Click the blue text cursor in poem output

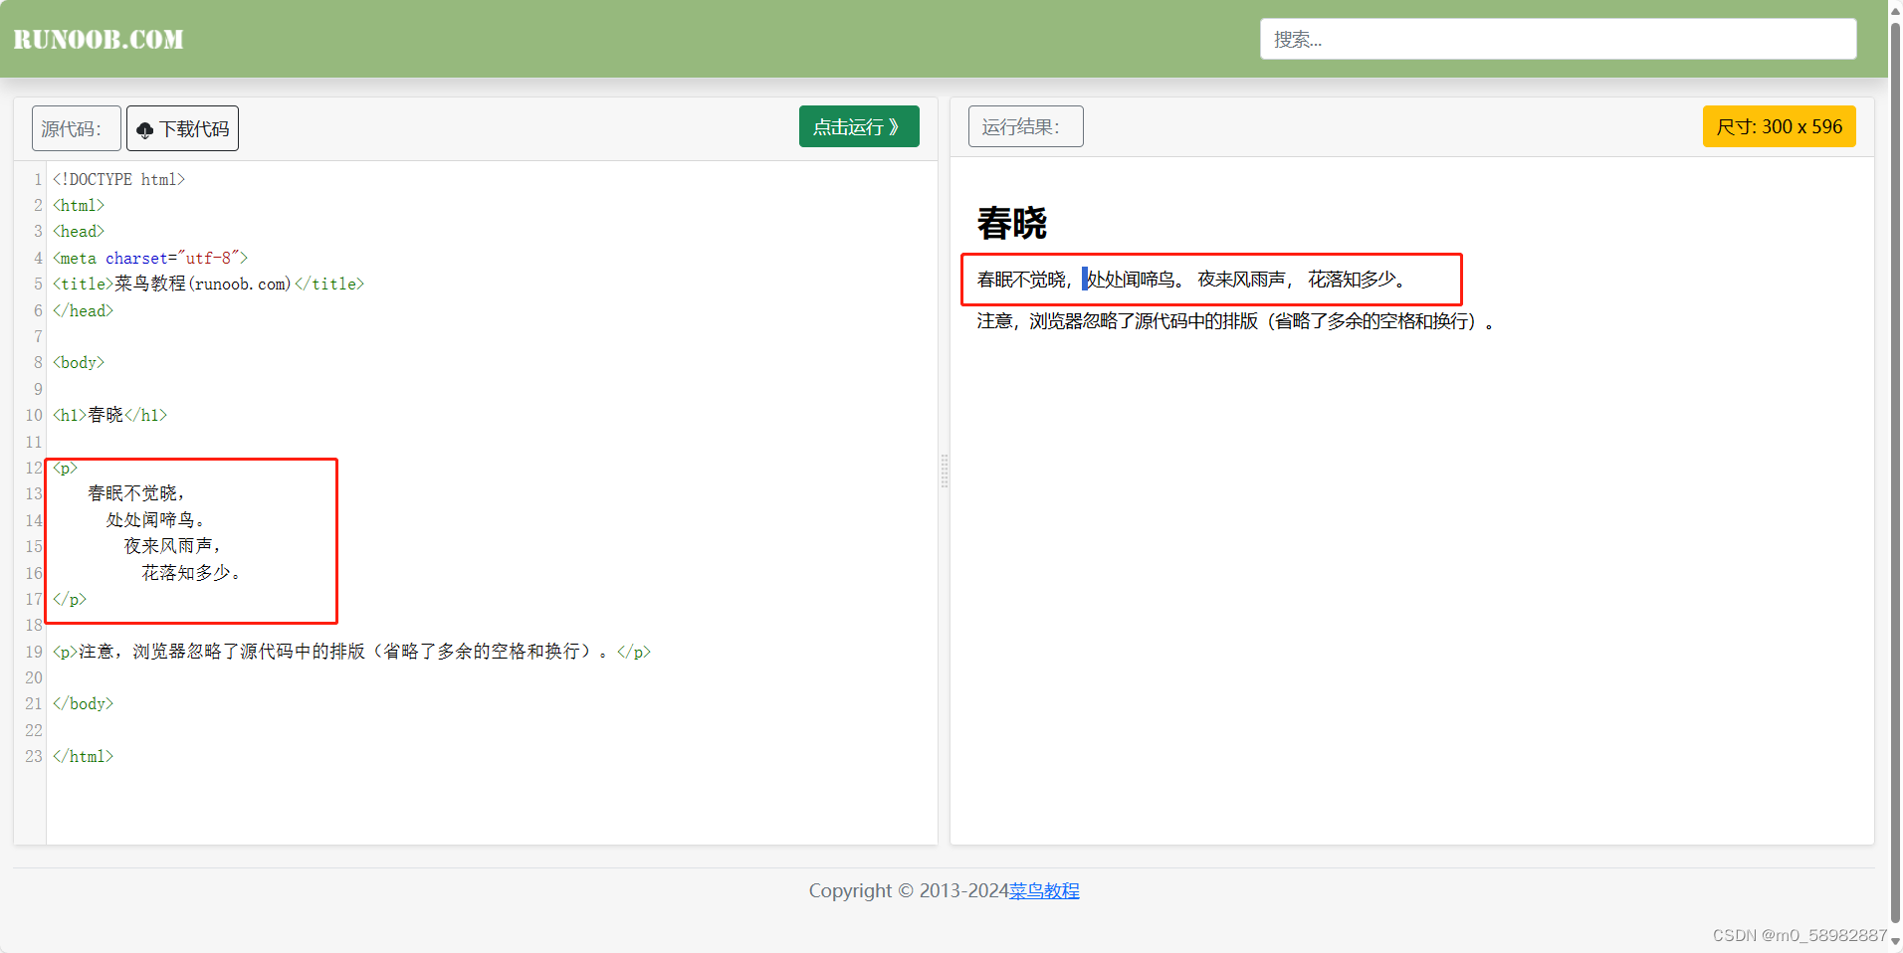click(1083, 280)
